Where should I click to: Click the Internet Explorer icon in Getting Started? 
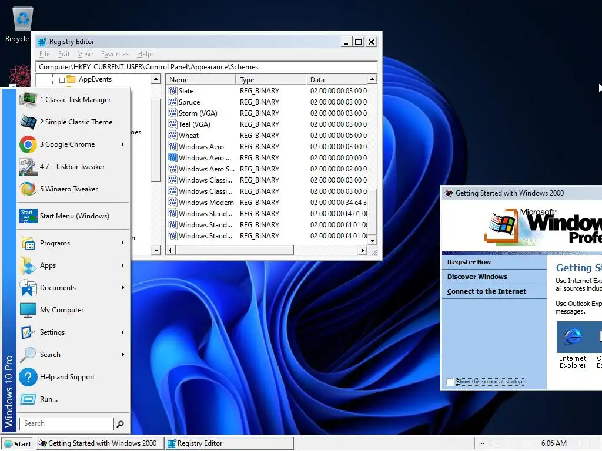(x=573, y=336)
